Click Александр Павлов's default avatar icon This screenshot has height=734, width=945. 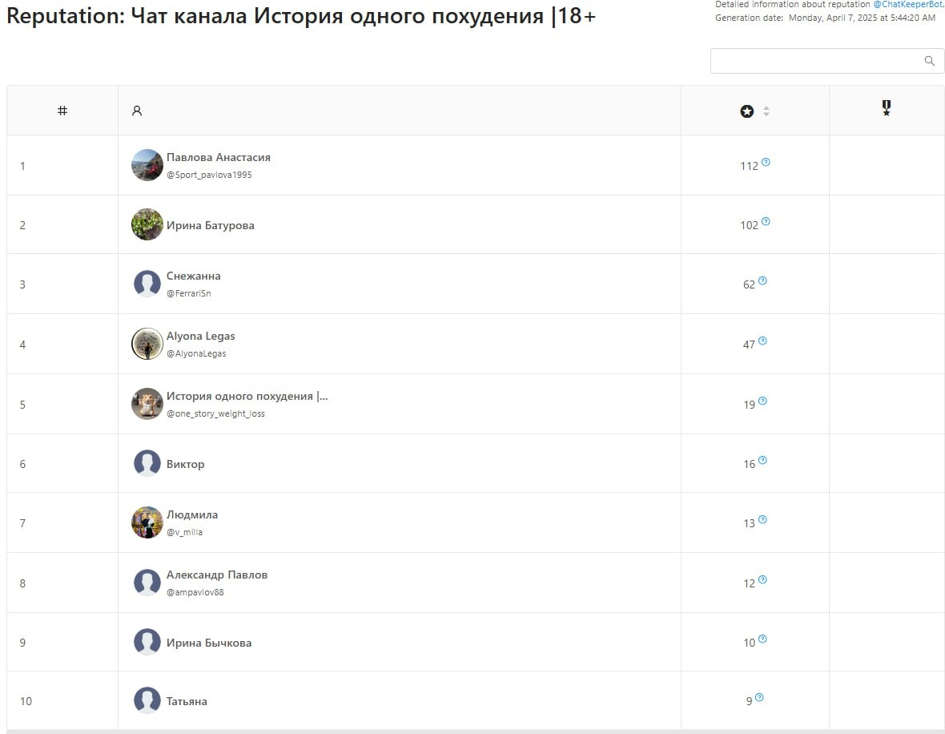147,583
